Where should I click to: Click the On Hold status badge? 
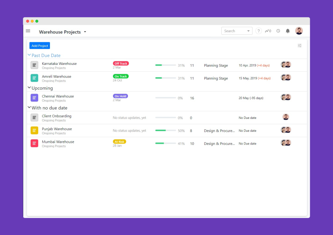(120, 96)
